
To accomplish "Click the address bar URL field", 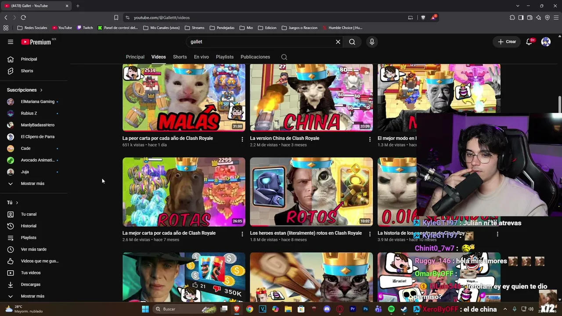I will (x=268, y=18).
